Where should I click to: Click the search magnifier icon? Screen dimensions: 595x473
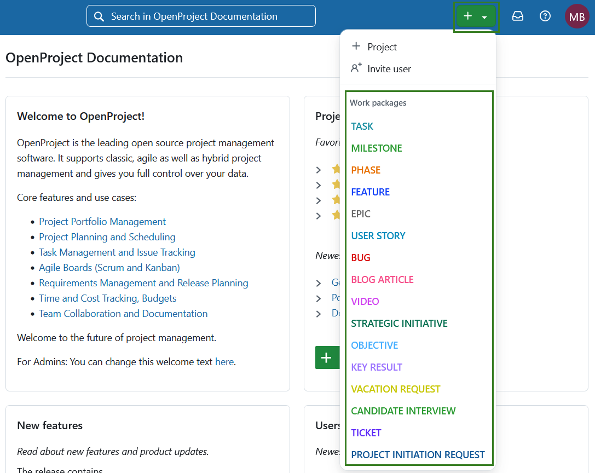[99, 16]
